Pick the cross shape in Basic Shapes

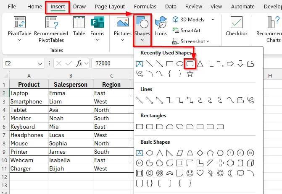[220, 163]
